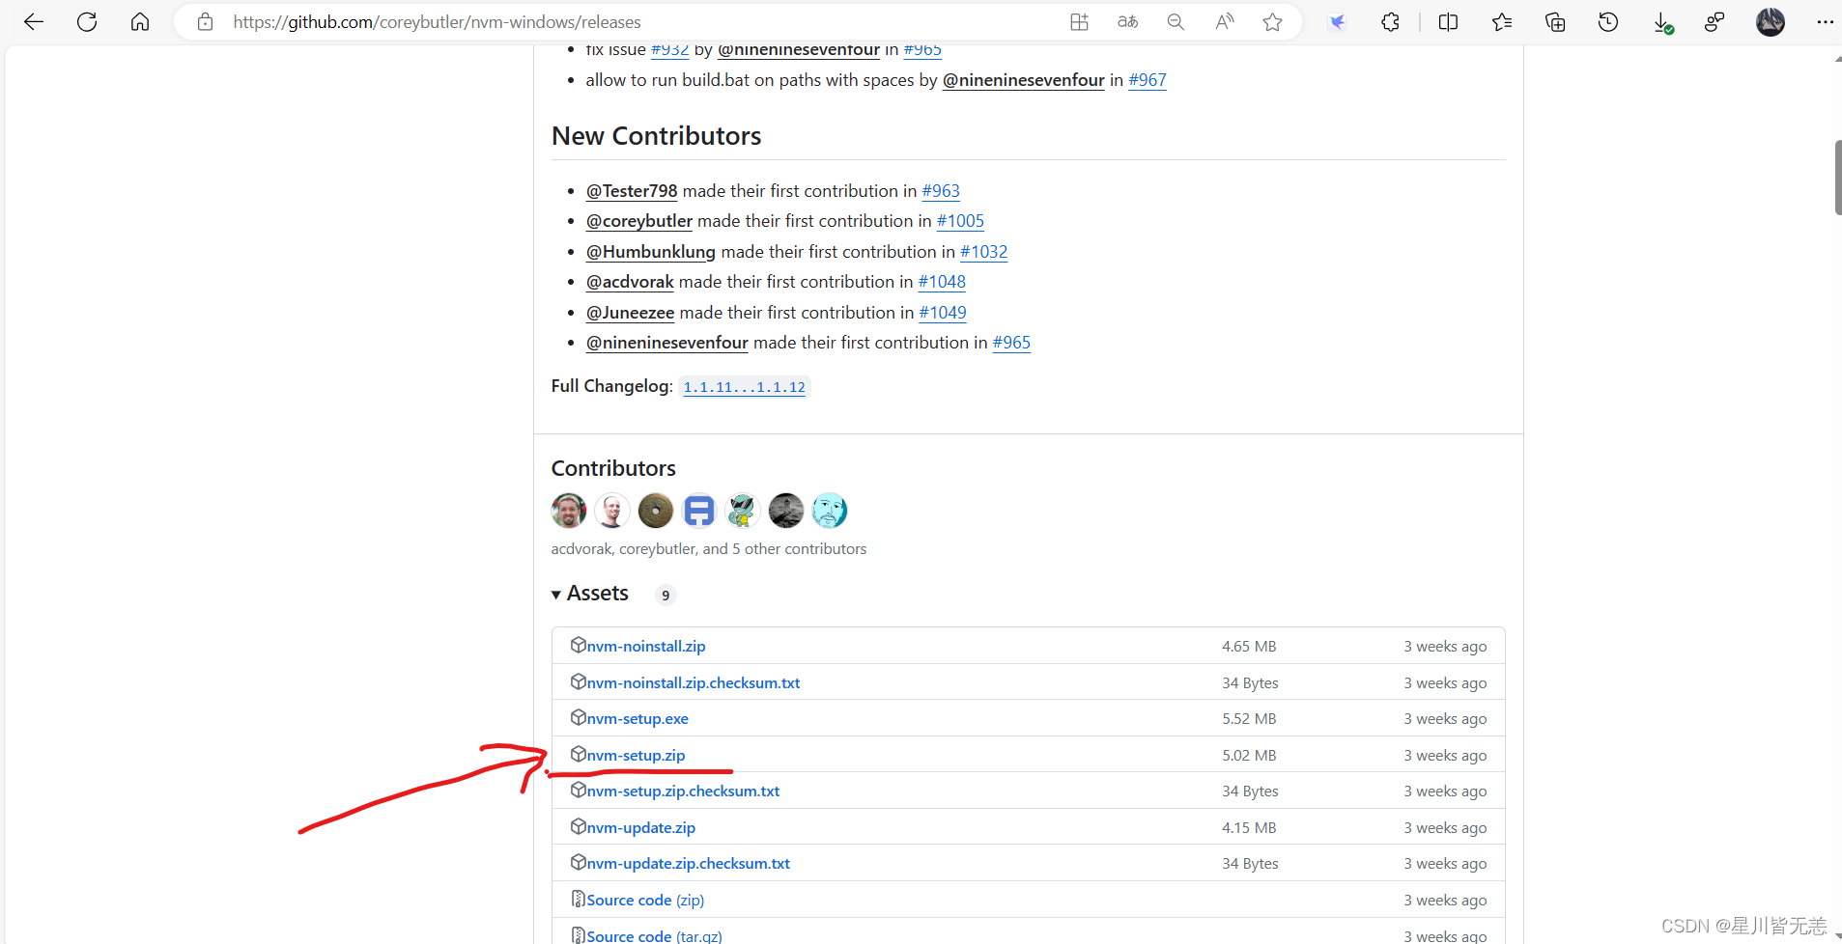Reload the current page
The height and width of the screenshot is (944, 1842).
pos(87,22)
